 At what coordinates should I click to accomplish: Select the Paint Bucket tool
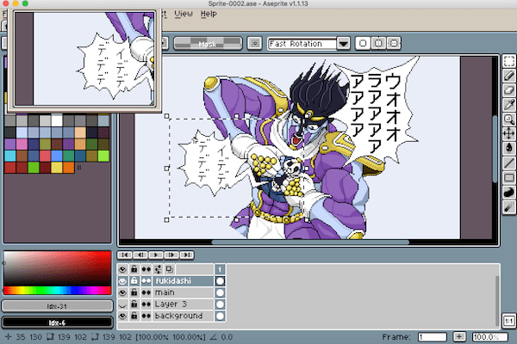pyautogui.click(x=508, y=148)
